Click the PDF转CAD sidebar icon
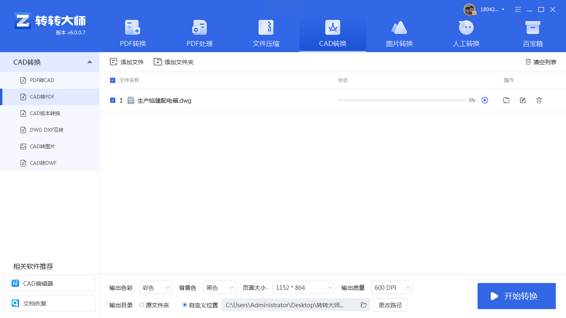Viewport: 566px width, 318px height. [23, 80]
